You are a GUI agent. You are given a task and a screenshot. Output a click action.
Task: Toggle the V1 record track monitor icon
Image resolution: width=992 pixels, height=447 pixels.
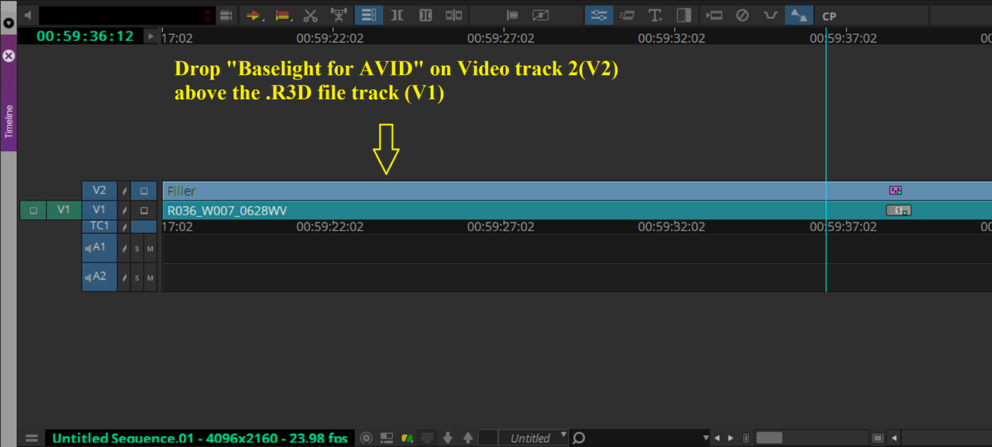point(144,210)
